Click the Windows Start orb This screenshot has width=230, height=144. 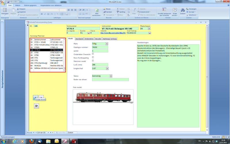point(3,141)
